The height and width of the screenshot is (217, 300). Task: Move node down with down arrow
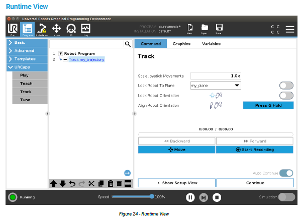pos(63,184)
